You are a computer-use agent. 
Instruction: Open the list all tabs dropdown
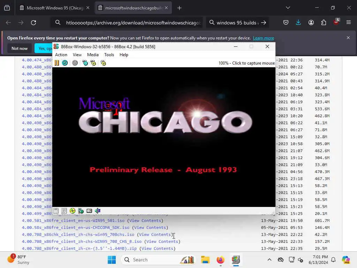[x=288, y=8]
